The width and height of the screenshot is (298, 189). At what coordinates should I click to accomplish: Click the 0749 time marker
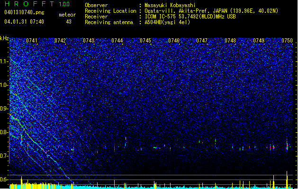pyautogui.click(x=259, y=40)
